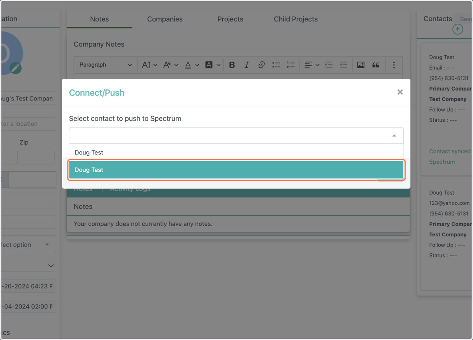Open the chevron select below Select option
The height and width of the screenshot is (340, 473).
point(28,266)
